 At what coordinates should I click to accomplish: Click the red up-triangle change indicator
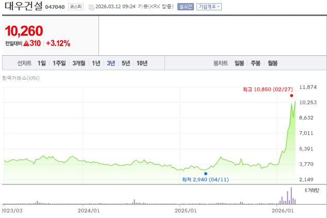click(26, 43)
